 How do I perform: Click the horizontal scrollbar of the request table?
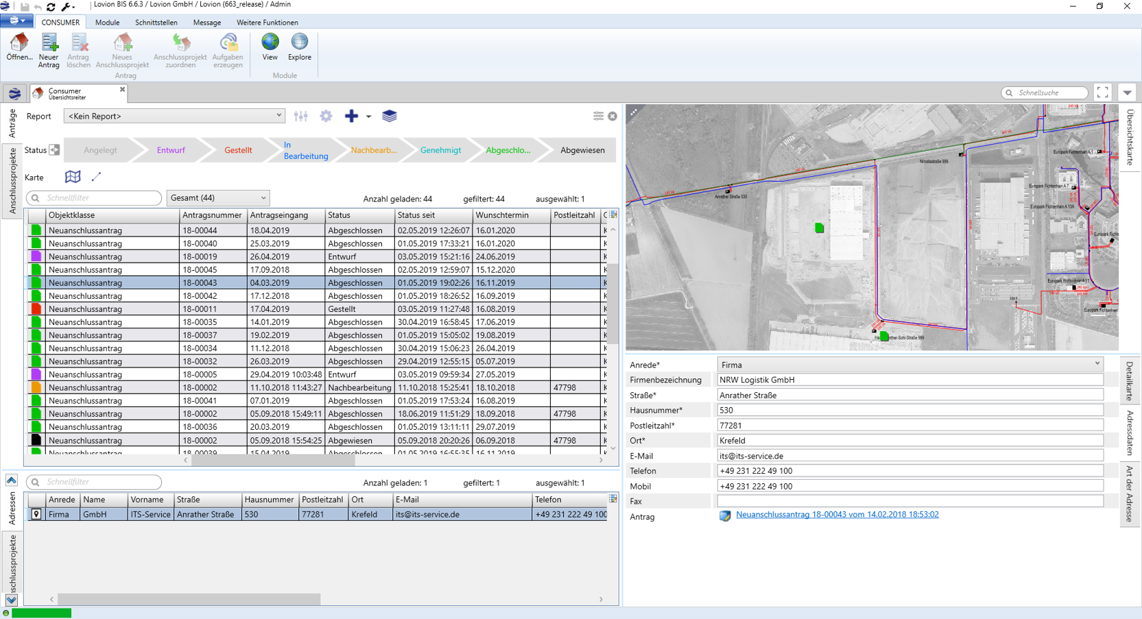[274, 461]
